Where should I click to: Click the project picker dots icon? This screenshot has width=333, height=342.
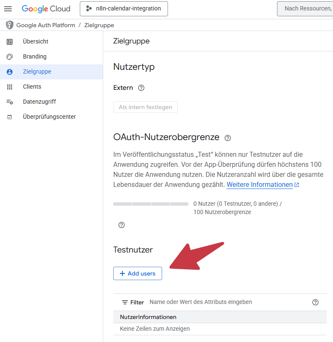pos(89,8)
